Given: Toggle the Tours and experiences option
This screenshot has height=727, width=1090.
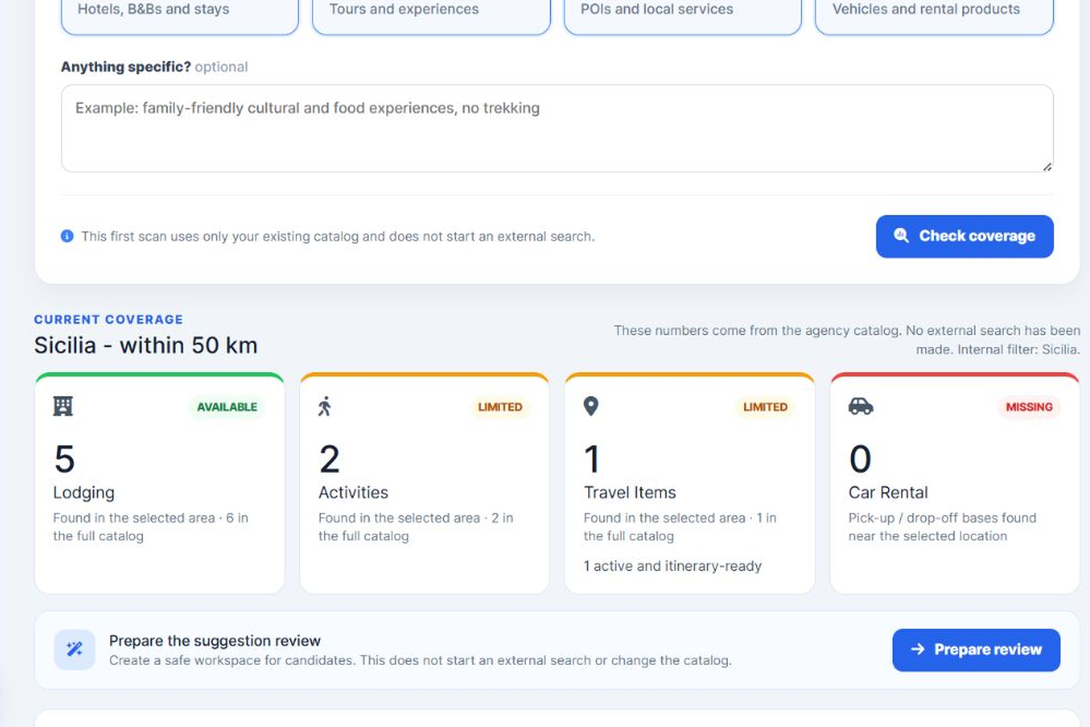Looking at the screenshot, I should tap(431, 15).
